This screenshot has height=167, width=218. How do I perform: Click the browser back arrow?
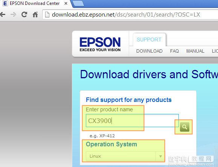[3, 14]
